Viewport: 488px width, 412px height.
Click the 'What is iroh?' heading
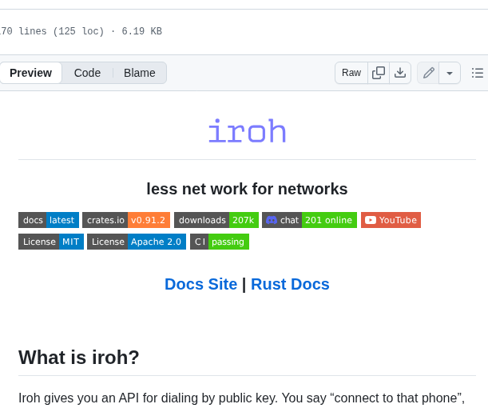pos(79,357)
